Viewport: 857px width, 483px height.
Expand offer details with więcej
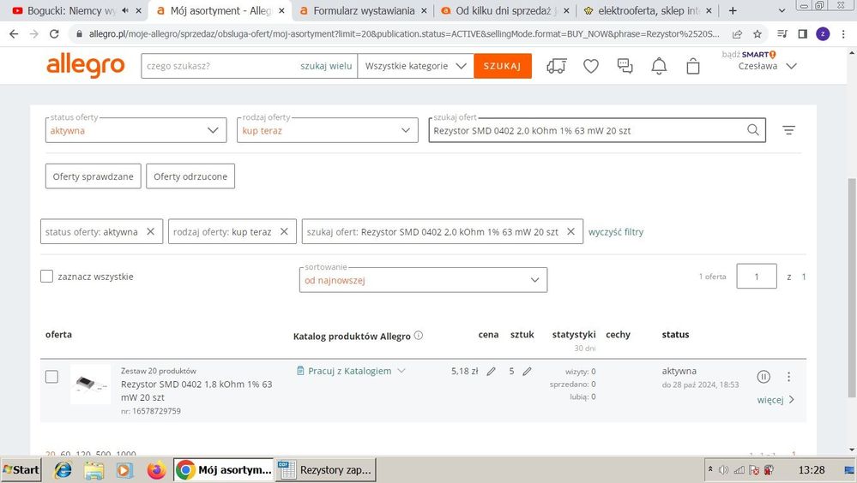pos(776,400)
